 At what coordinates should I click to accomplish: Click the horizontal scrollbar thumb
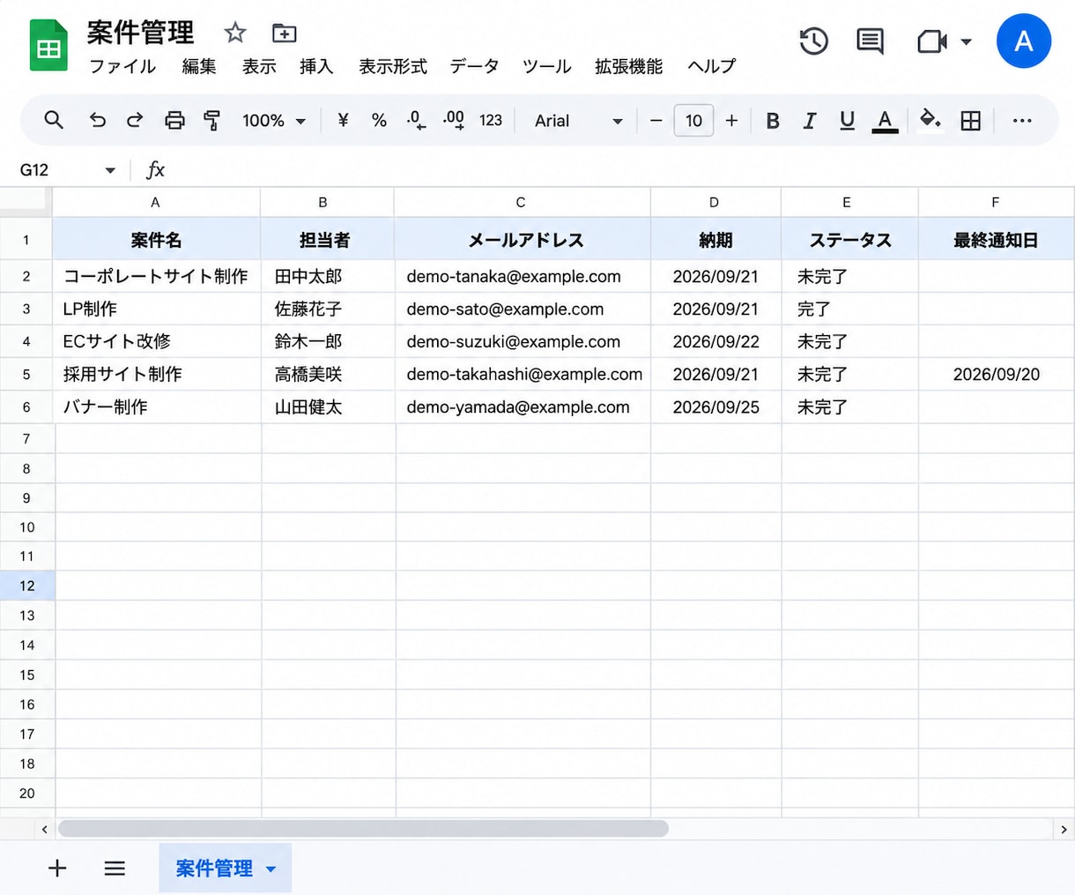[363, 829]
